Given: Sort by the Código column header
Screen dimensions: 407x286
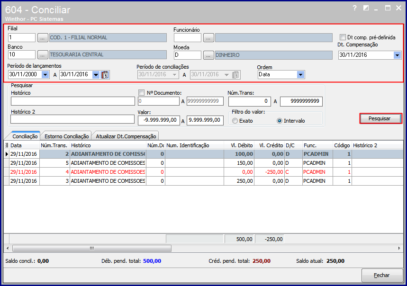Looking at the screenshot, I should [342, 145].
